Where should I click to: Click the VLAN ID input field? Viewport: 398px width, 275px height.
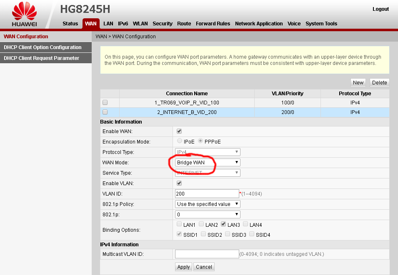click(x=207, y=193)
